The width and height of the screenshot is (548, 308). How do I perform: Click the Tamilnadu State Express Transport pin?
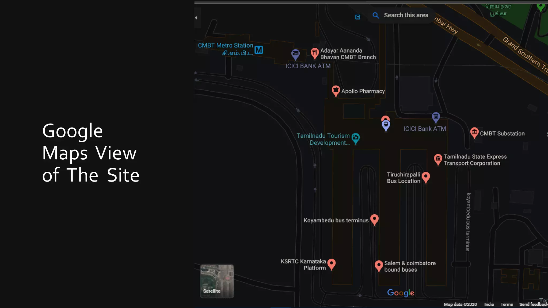[438, 159]
